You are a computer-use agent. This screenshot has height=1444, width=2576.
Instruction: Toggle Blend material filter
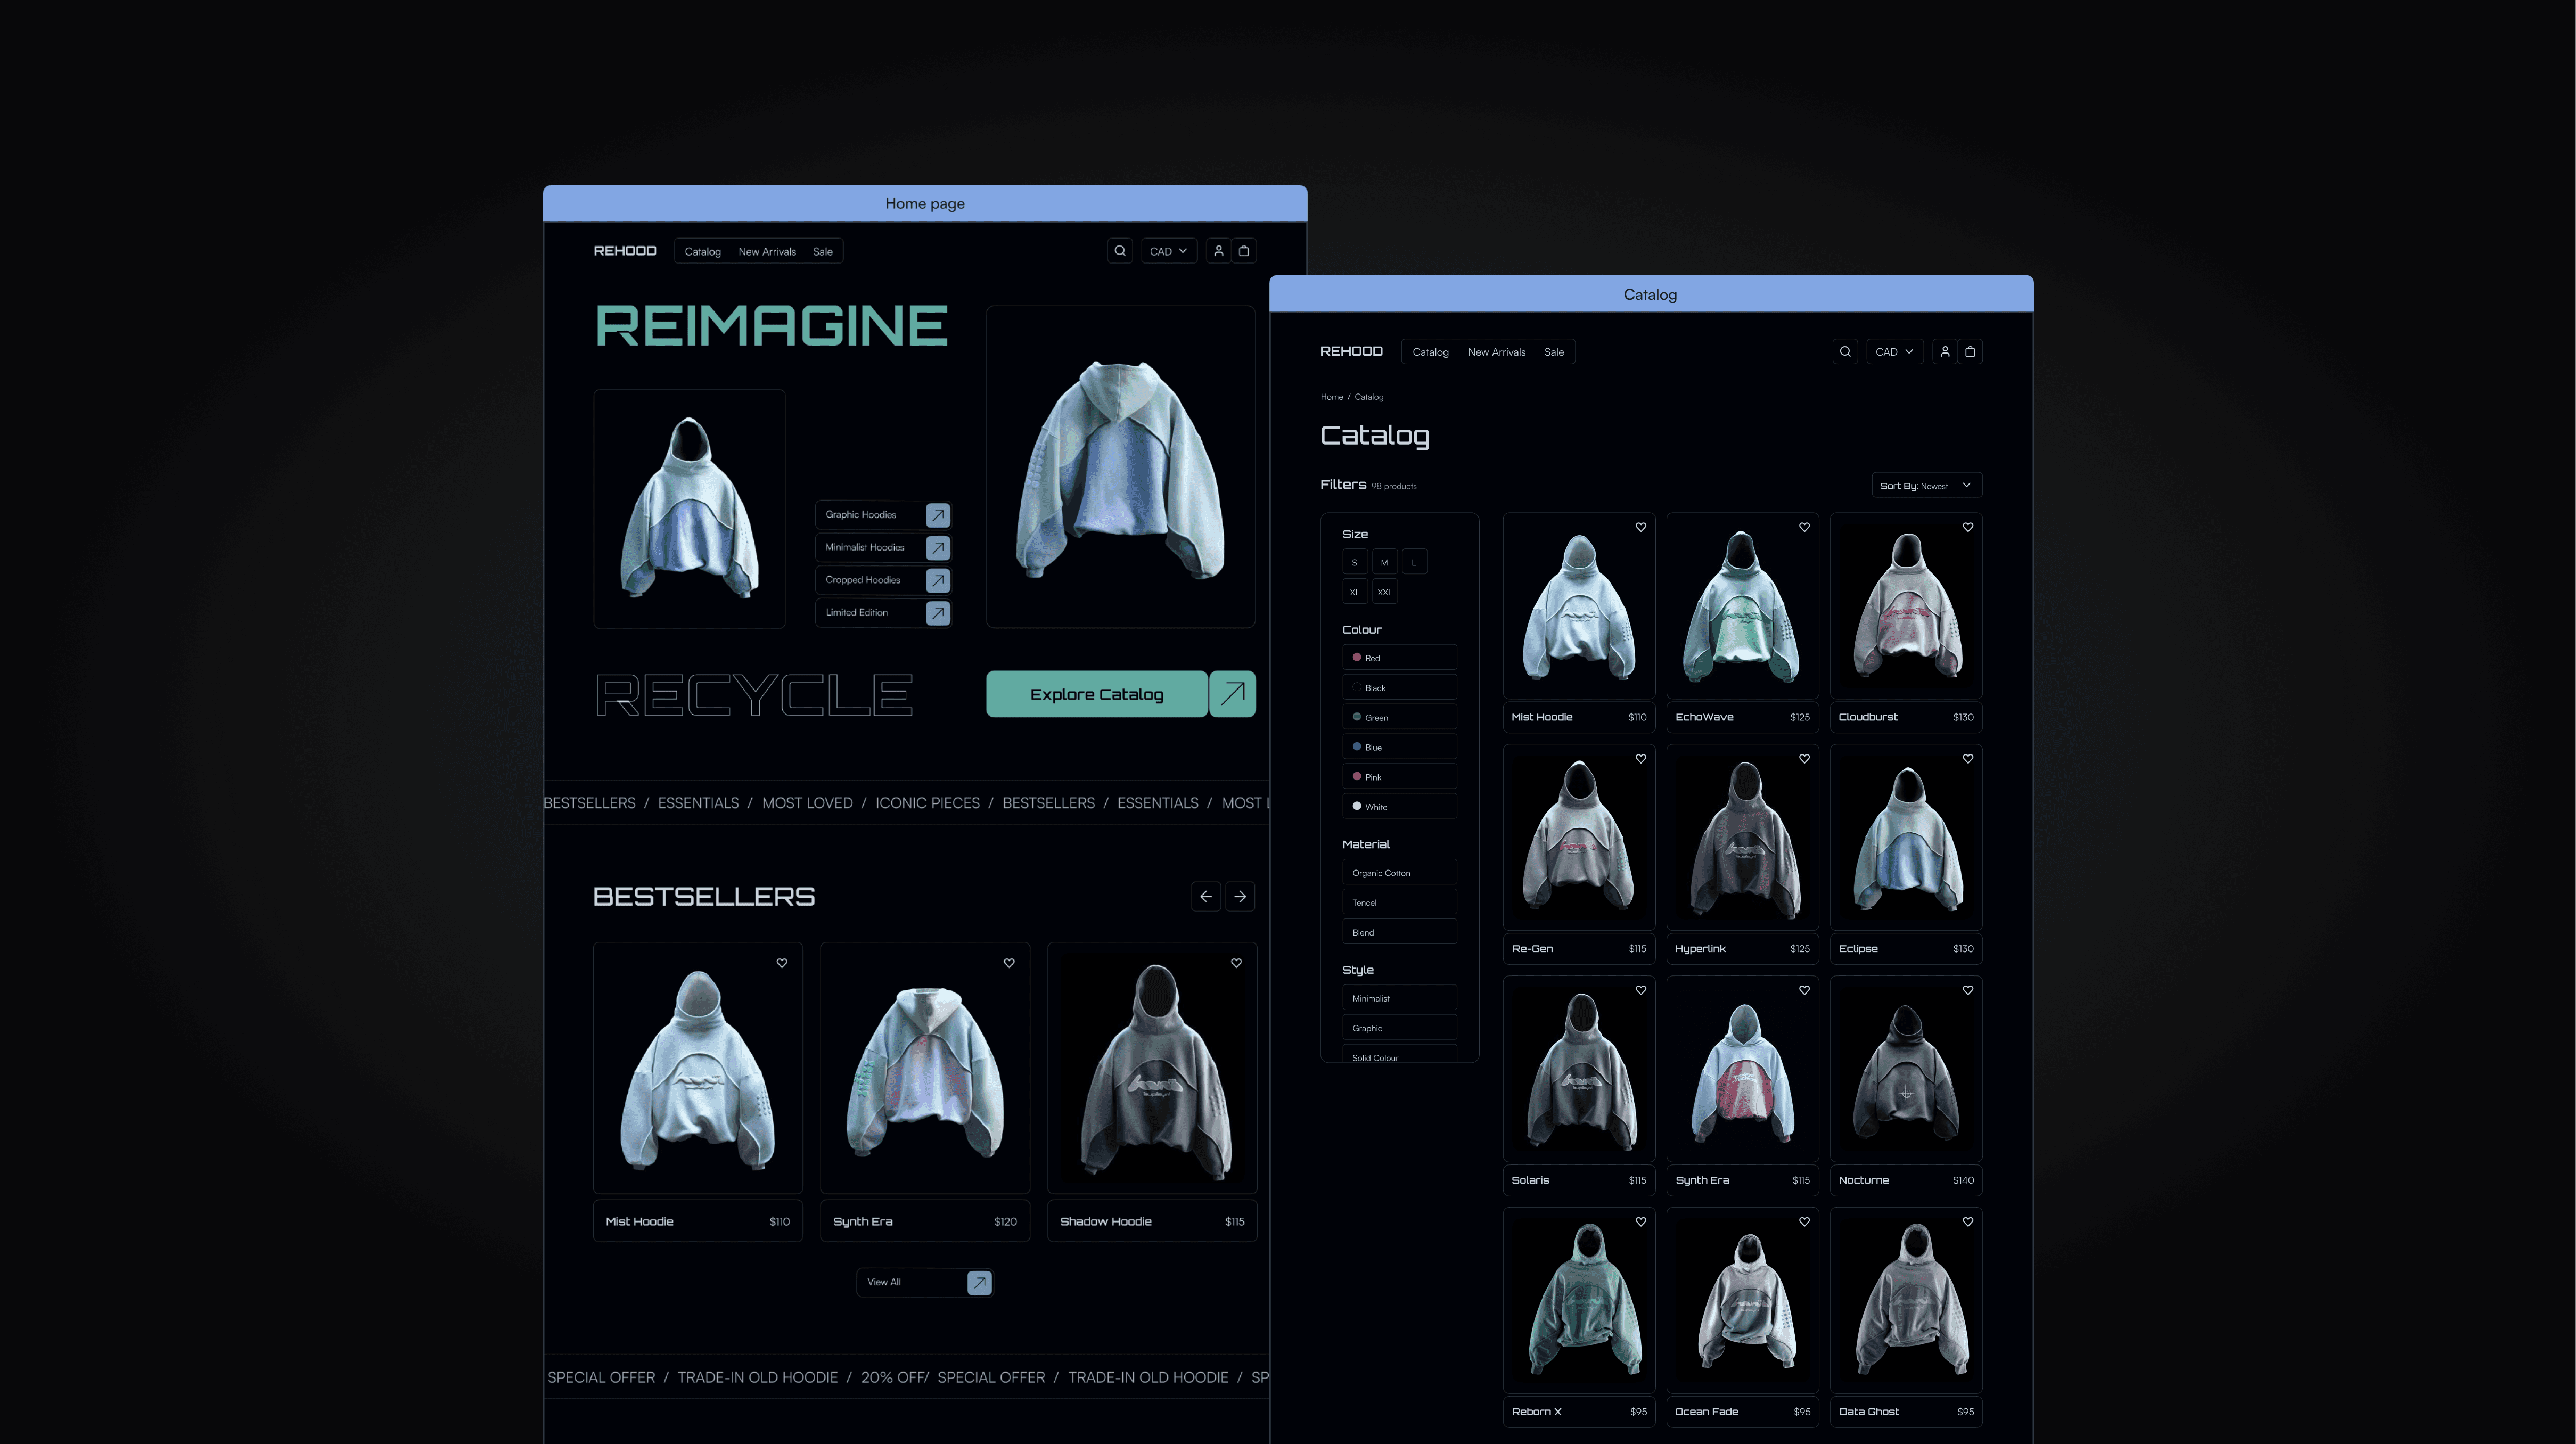click(x=1399, y=933)
